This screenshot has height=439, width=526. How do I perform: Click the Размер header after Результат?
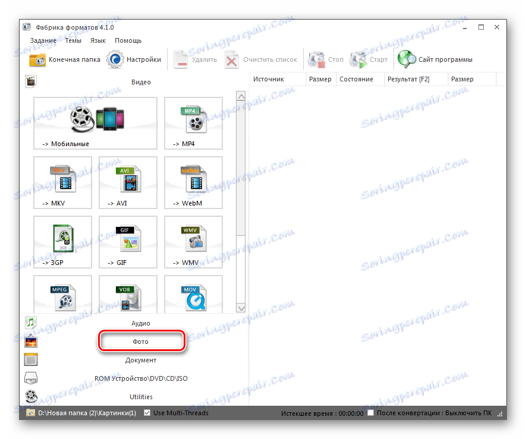click(472, 79)
